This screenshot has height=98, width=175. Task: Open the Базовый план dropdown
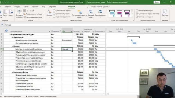pos(91,14)
